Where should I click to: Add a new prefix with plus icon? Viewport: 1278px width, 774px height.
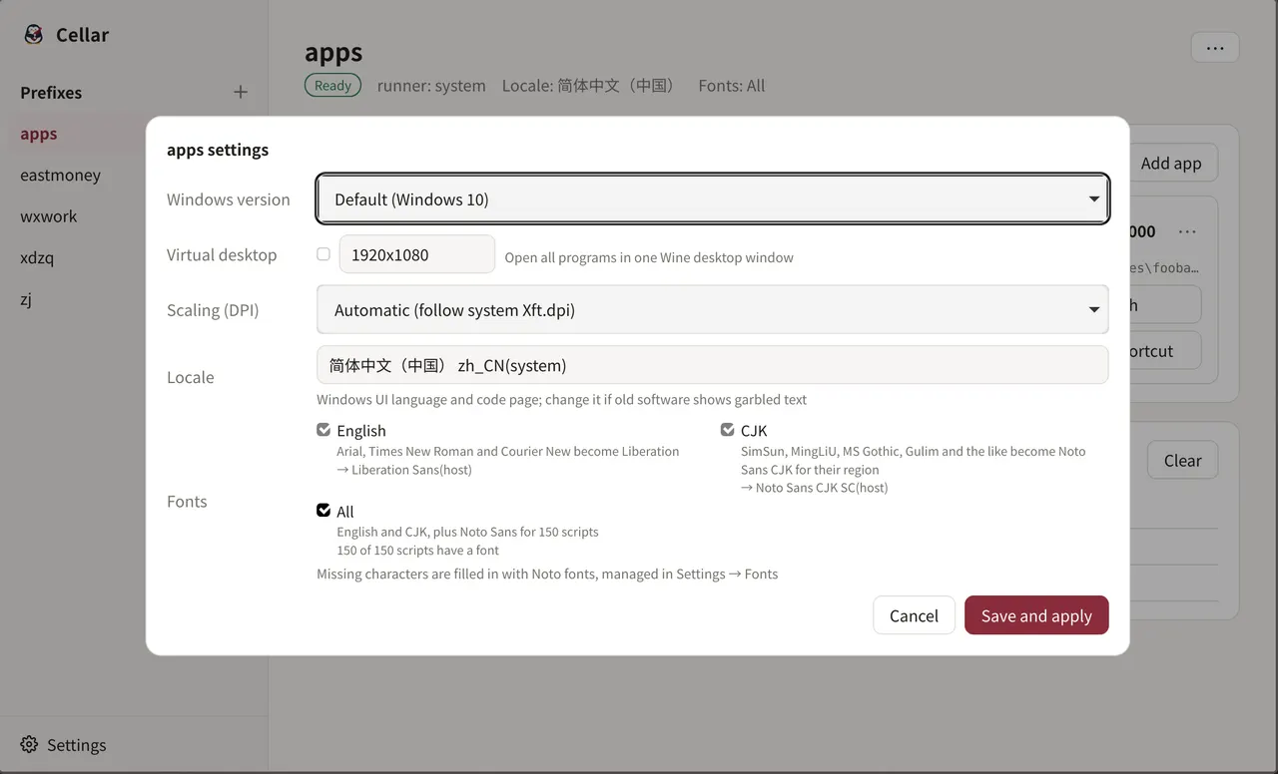241,92
